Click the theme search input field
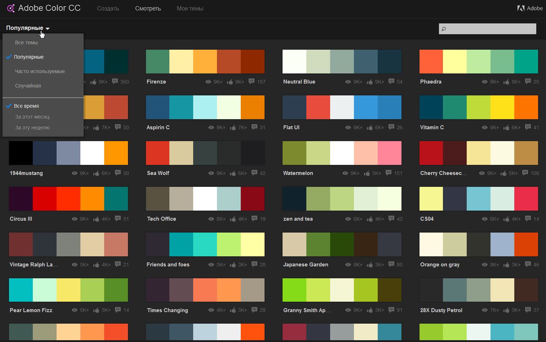This screenshot has width=546, height=342. 487,29
